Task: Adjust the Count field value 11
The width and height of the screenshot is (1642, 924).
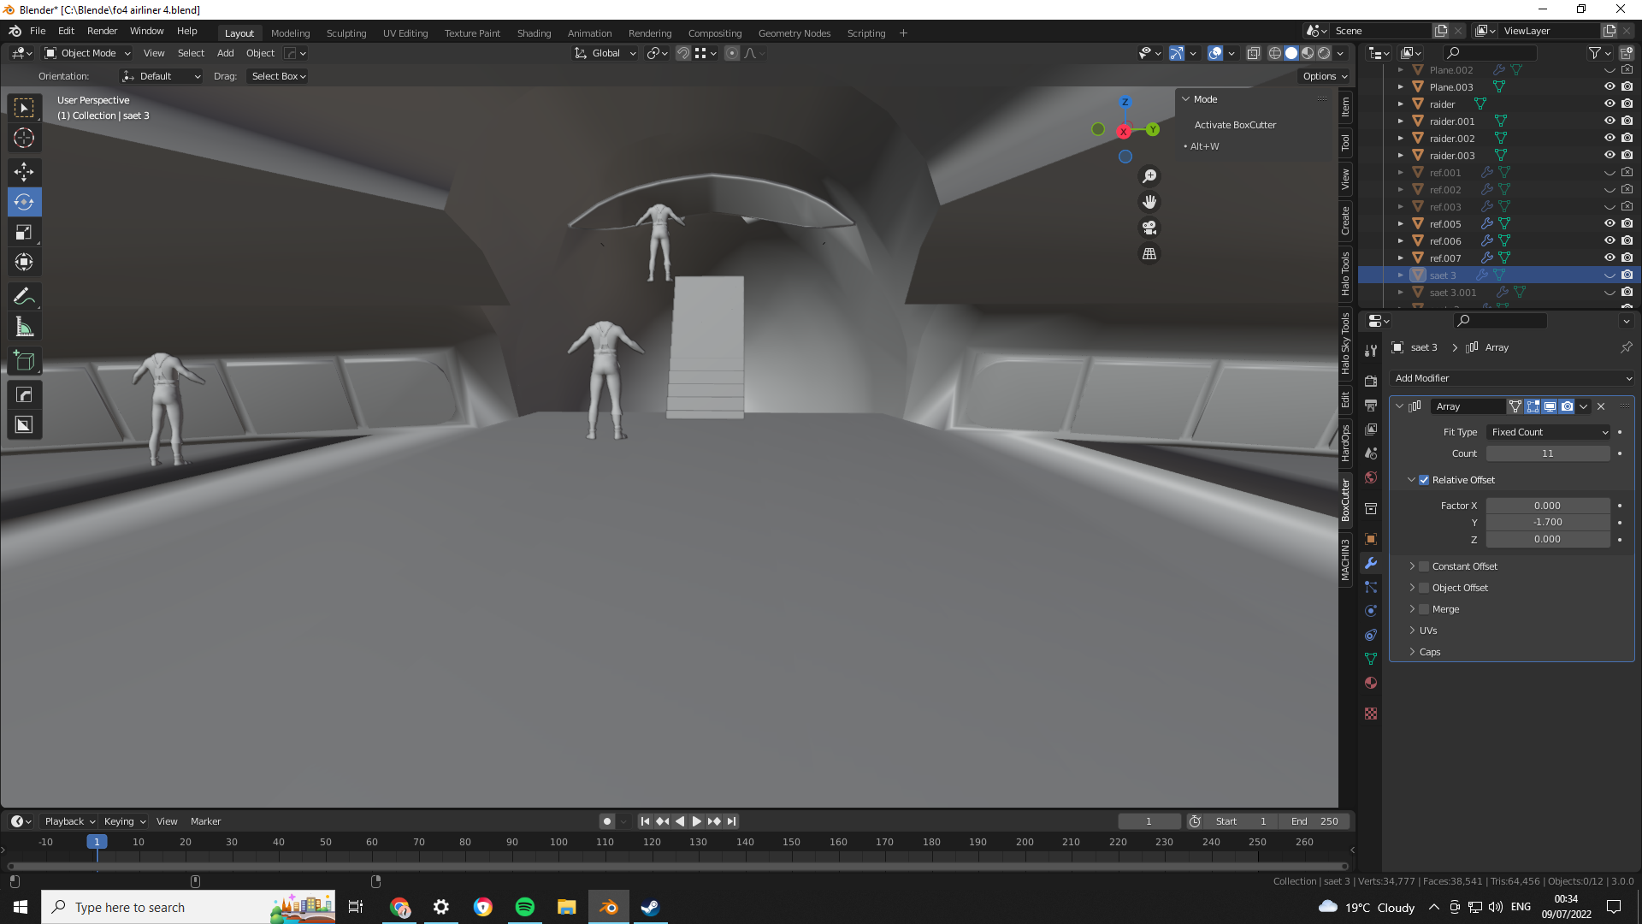Action: (x=1548, y=453)
